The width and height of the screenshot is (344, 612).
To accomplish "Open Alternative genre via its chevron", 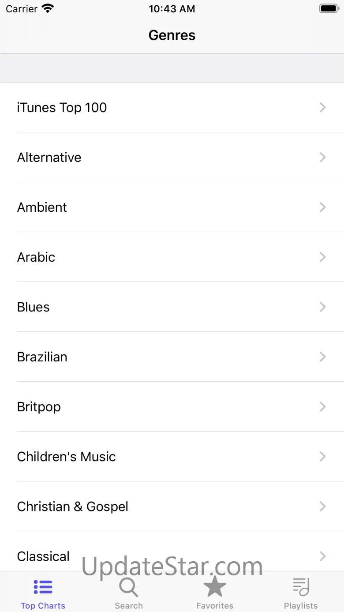I will [x=323, y=157].
